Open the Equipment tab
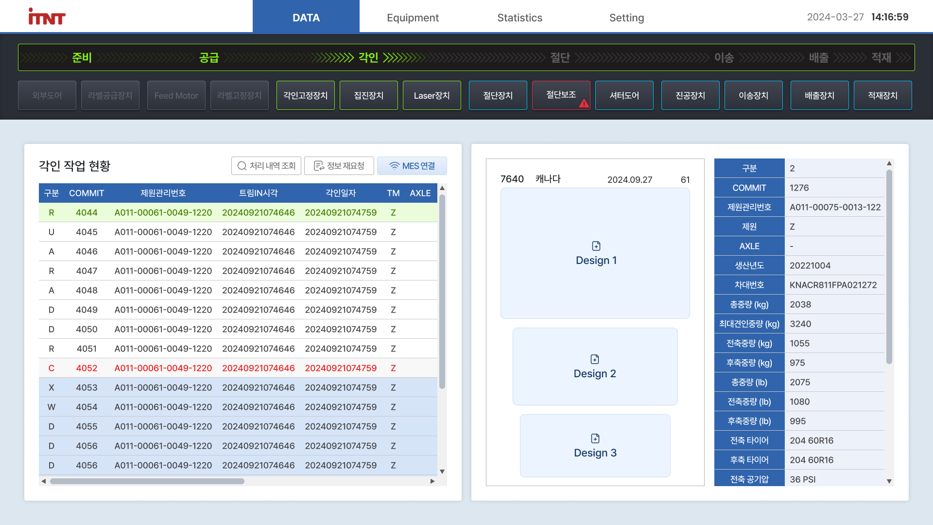This screenshot has width=933, height=525. tap(413, 17)
